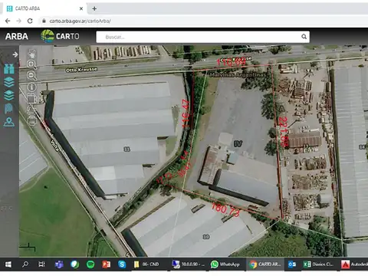Image resolution: width=368 pixels, height=276 pixels.
Task: Open the parcel map icon in sidebar
Action: [x=8, y=109]
